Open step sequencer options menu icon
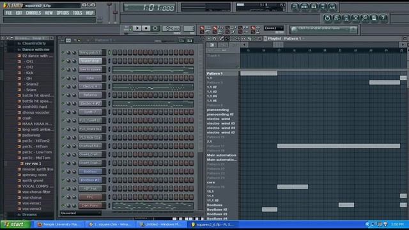The image size is (409, 230). pyautogui.click(x=62, y=40)
